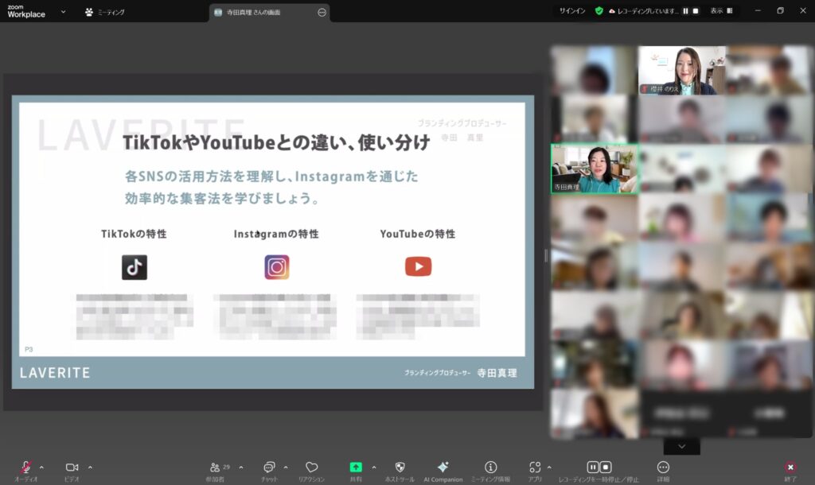815x485 pixels.
Task: Click the サインイン sign in link
Action: pyautogui.click(x=572, y=11)
